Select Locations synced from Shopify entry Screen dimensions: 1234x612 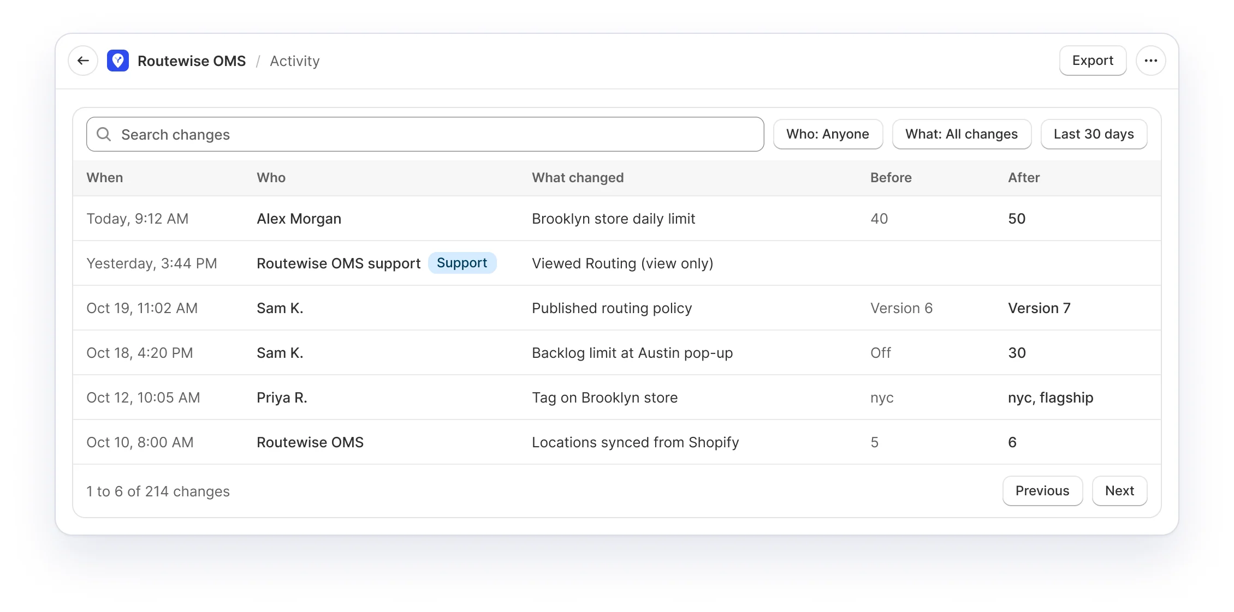[x=635, y=442]
